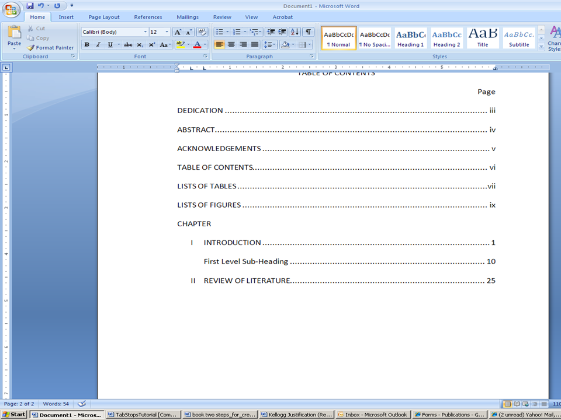The height and width of the screenshot is (420, 561).
Task: Open the Mailings ribbon tab
Action: point(188,17)
